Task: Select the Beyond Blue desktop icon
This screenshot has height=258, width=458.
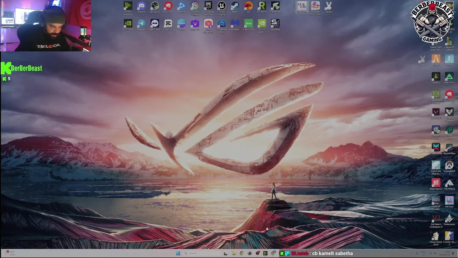Action: pos(449,149)
